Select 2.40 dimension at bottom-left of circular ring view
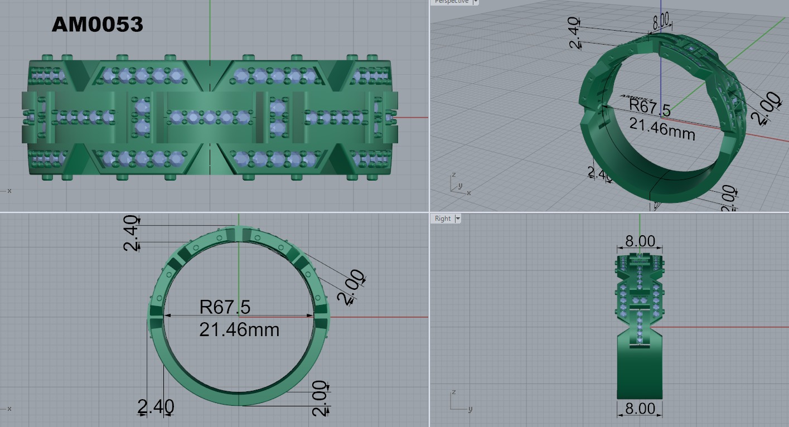Viewport: 789px width, 427px height. [x=156, y=406]
